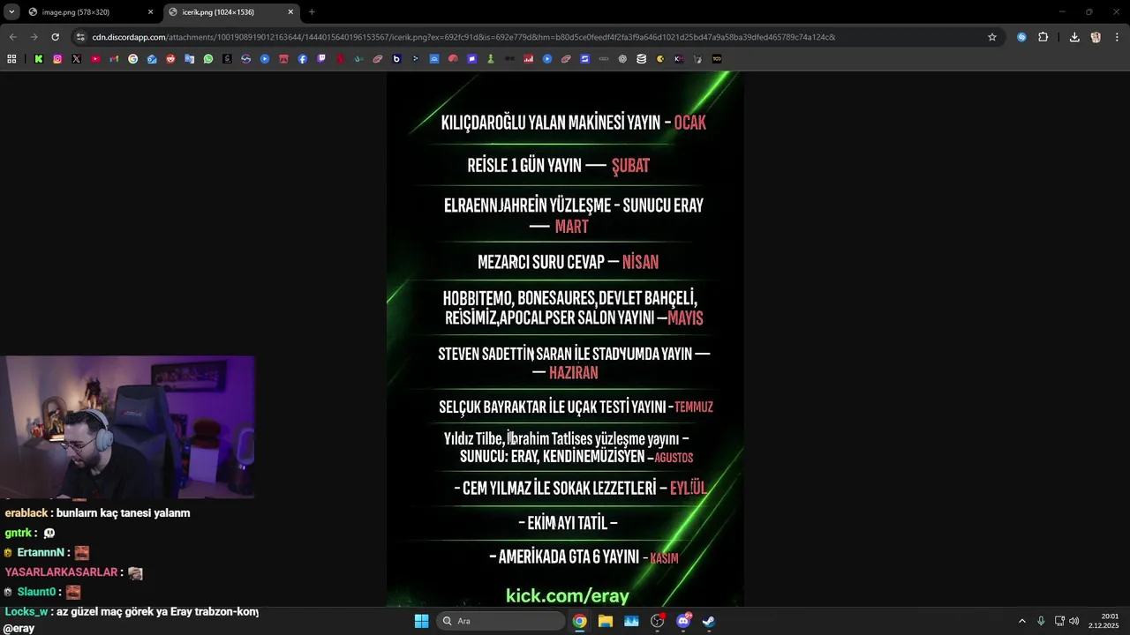
Task: Select the icerik.png (1024×1536) tab
Action: (230, 12)
